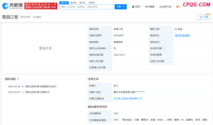Click help icon beside 优先权日期
213x125 pixels.
pos(164,48)
